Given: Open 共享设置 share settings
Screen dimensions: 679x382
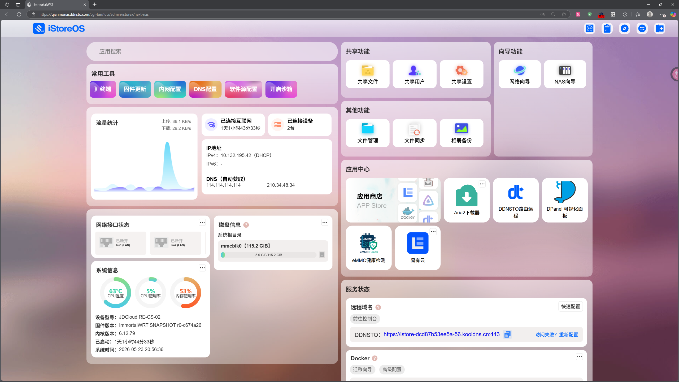Looking at the screenshot, I should pyautogui.click(x=462, y=74).
